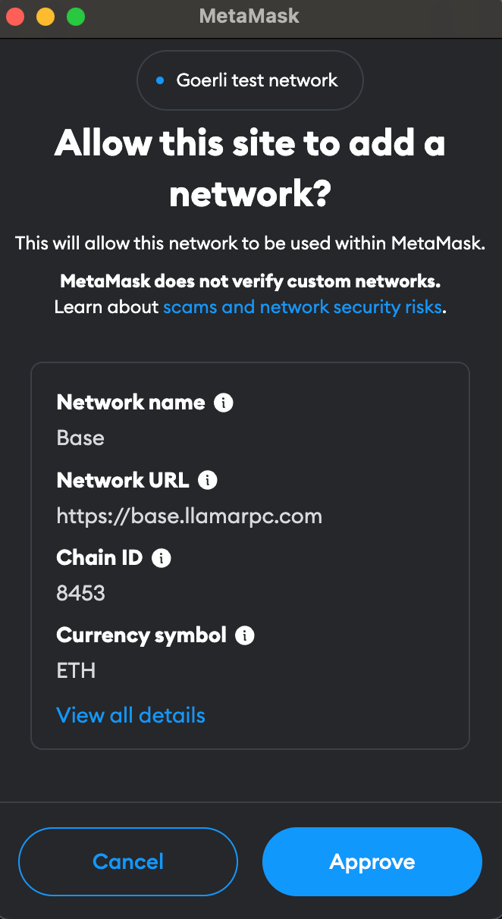The height and width of the screenshot is (919, 502).
Task: Approve adding the Base network
Action: pos(372,861)
